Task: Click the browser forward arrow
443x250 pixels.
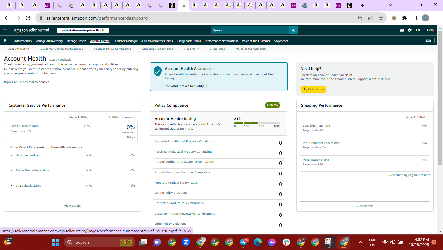Action: click(x=18, y=18)
